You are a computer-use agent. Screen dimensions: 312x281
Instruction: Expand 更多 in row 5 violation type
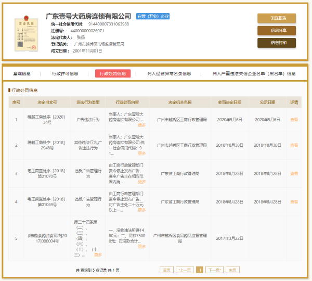click(x=98, y=254)
